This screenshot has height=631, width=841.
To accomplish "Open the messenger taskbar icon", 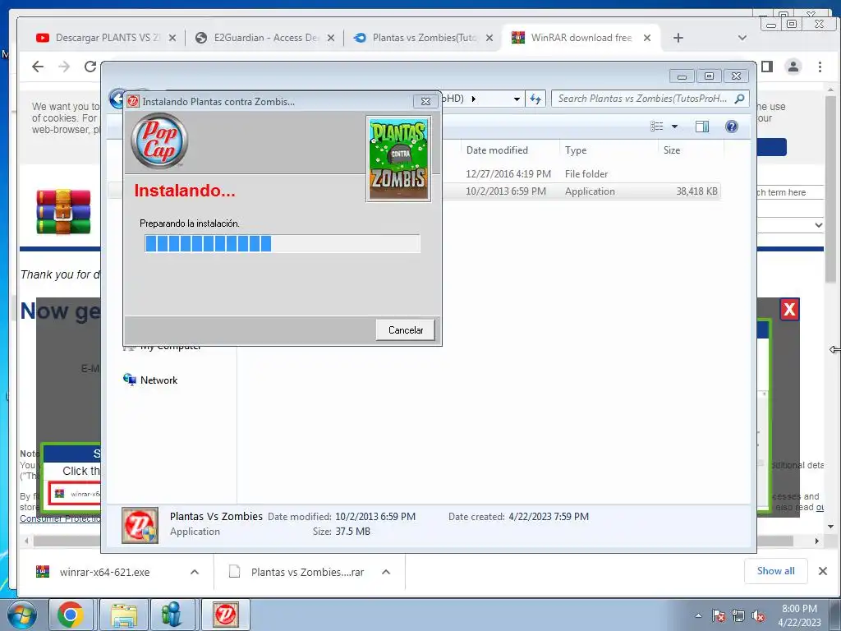I will click(172, 615).
